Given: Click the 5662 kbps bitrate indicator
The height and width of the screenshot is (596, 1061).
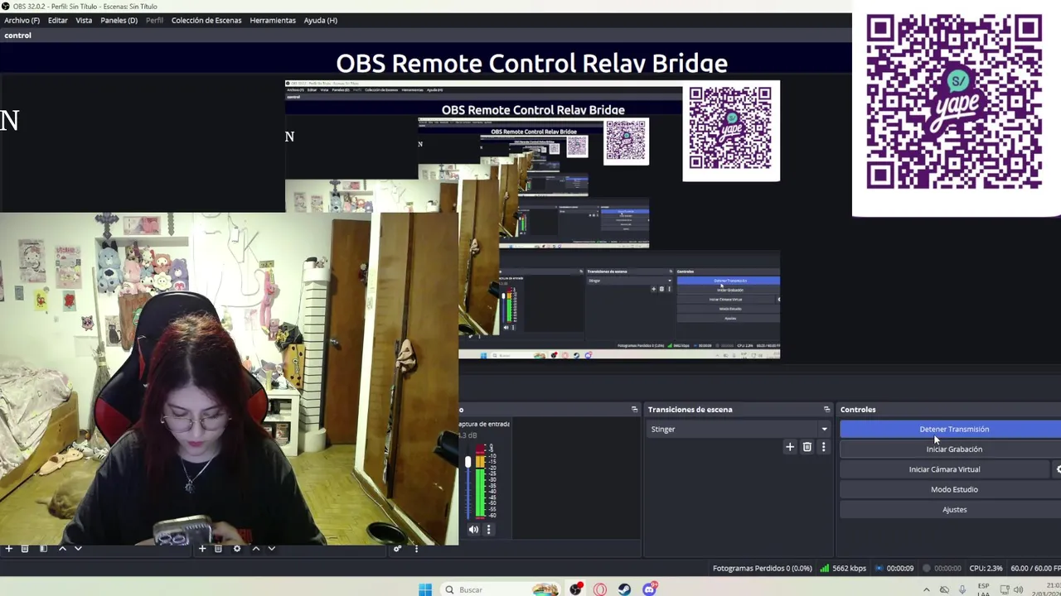Looking at the screenshot, I should point(843,568).
